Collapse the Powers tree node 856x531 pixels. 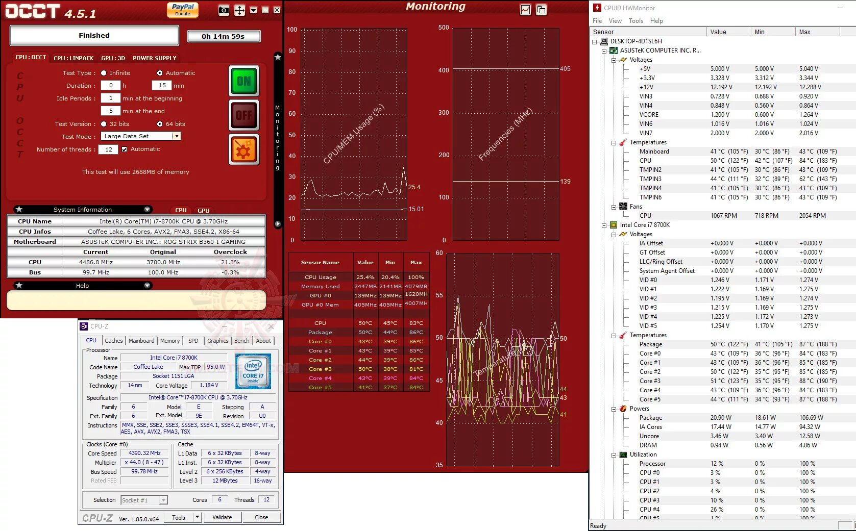[614, 409]
